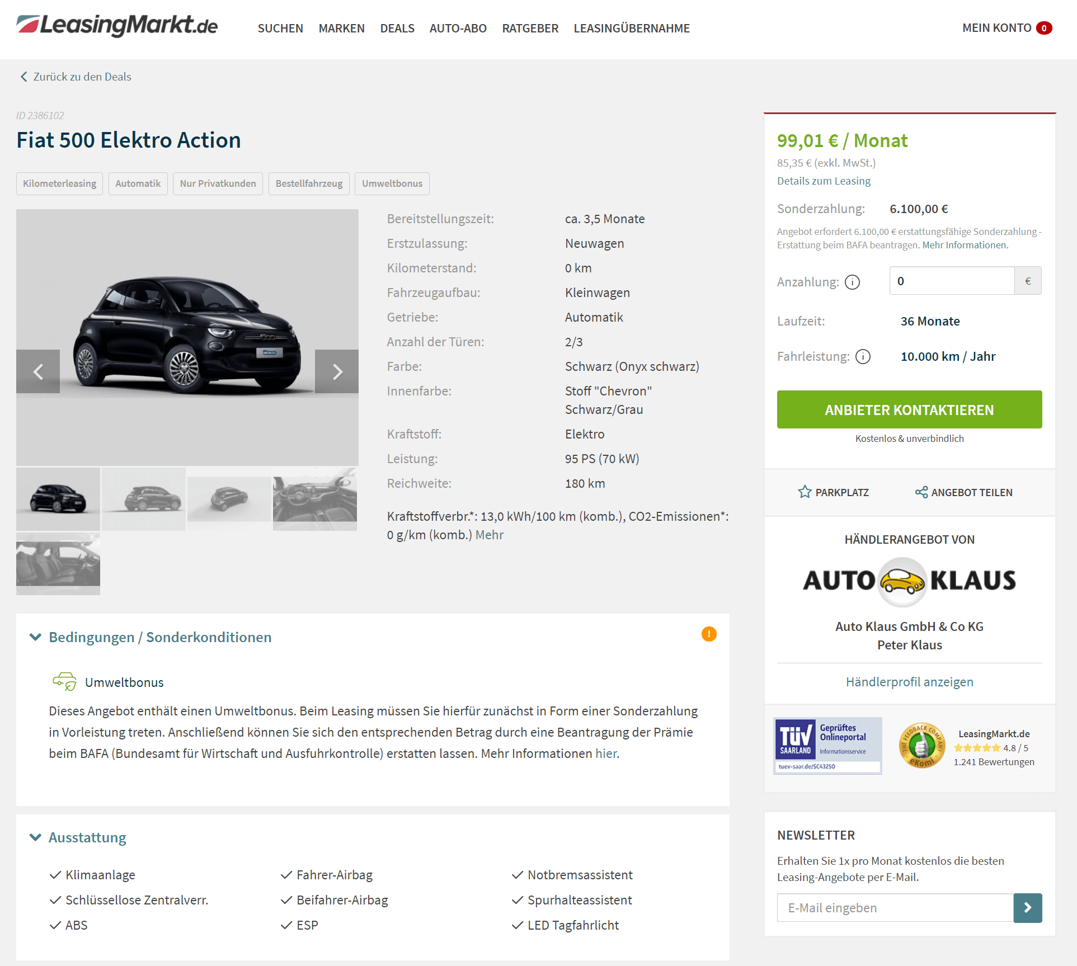
Task: Select the Bestellfahrzeug tag
Action: tap(309, 183)
